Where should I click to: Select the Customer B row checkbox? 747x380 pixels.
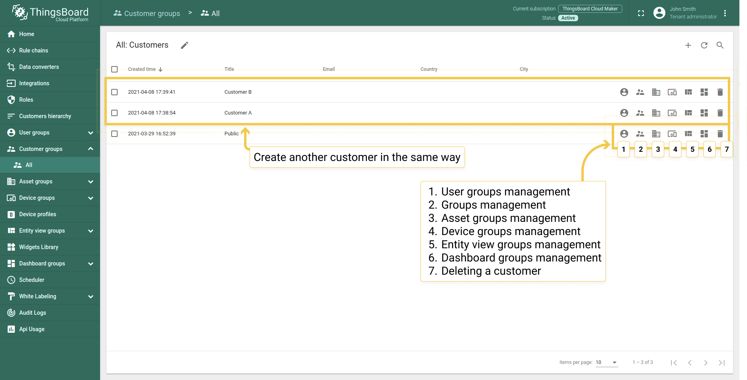tap(114, 92)
